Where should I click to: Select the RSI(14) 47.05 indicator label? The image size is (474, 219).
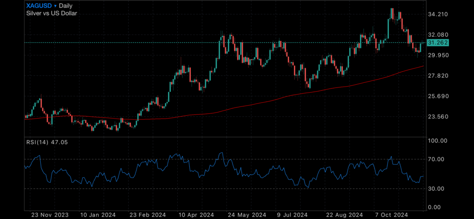coord(47,142)
